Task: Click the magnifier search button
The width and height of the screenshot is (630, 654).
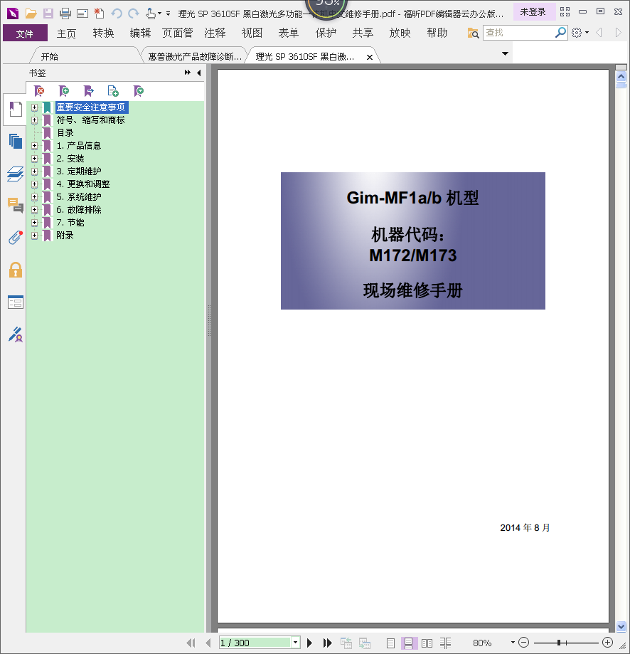Action: tap(561, 32)
